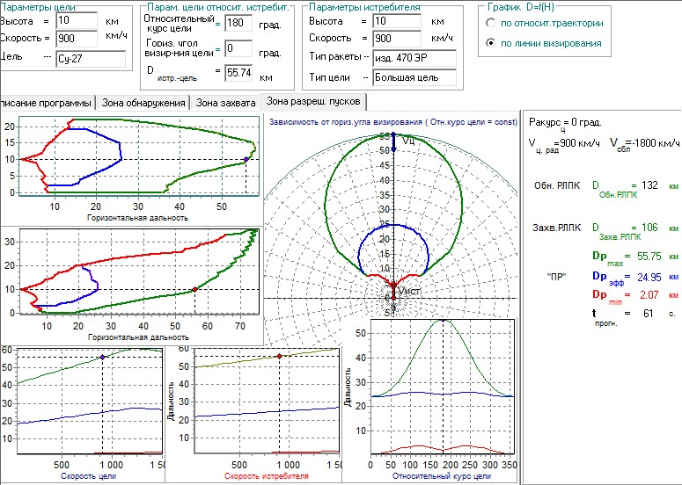Image resolution: width=682 pixels, height=485 pixels.
Task: Click the missile type field 'изд. 470 ЭР'
Action: tap(414, 58)
